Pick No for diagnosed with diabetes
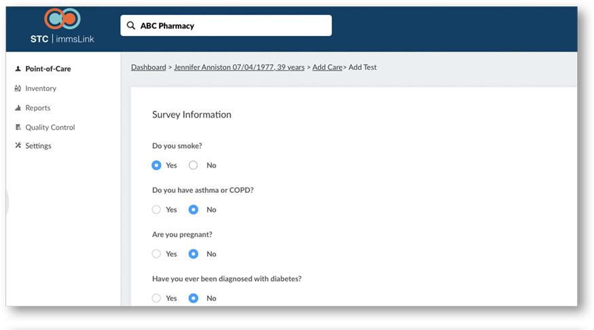This screenshot has height=330, width=594. (193, 298)
